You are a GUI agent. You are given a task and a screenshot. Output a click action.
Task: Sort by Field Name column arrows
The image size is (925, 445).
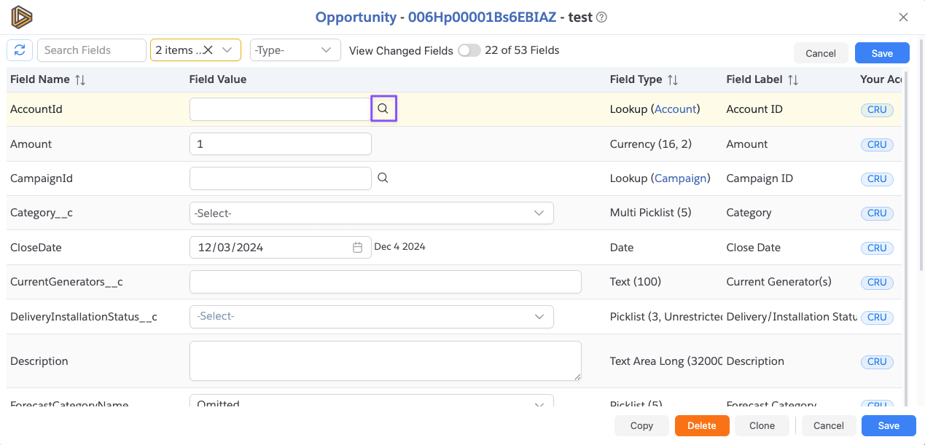click(80, 80)
